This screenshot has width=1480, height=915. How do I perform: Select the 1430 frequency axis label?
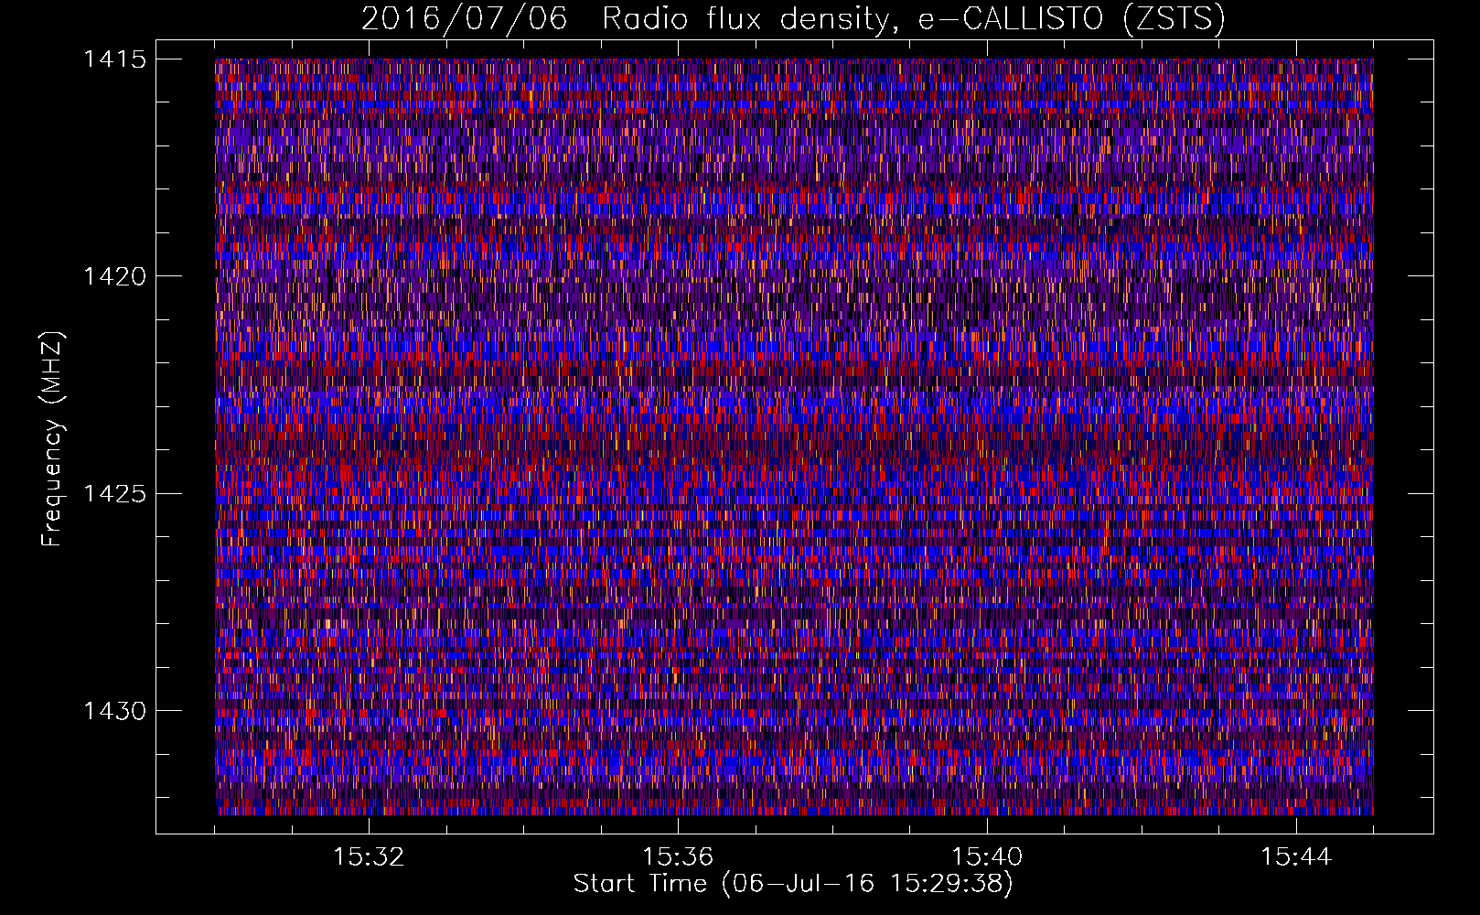point(114,711)
